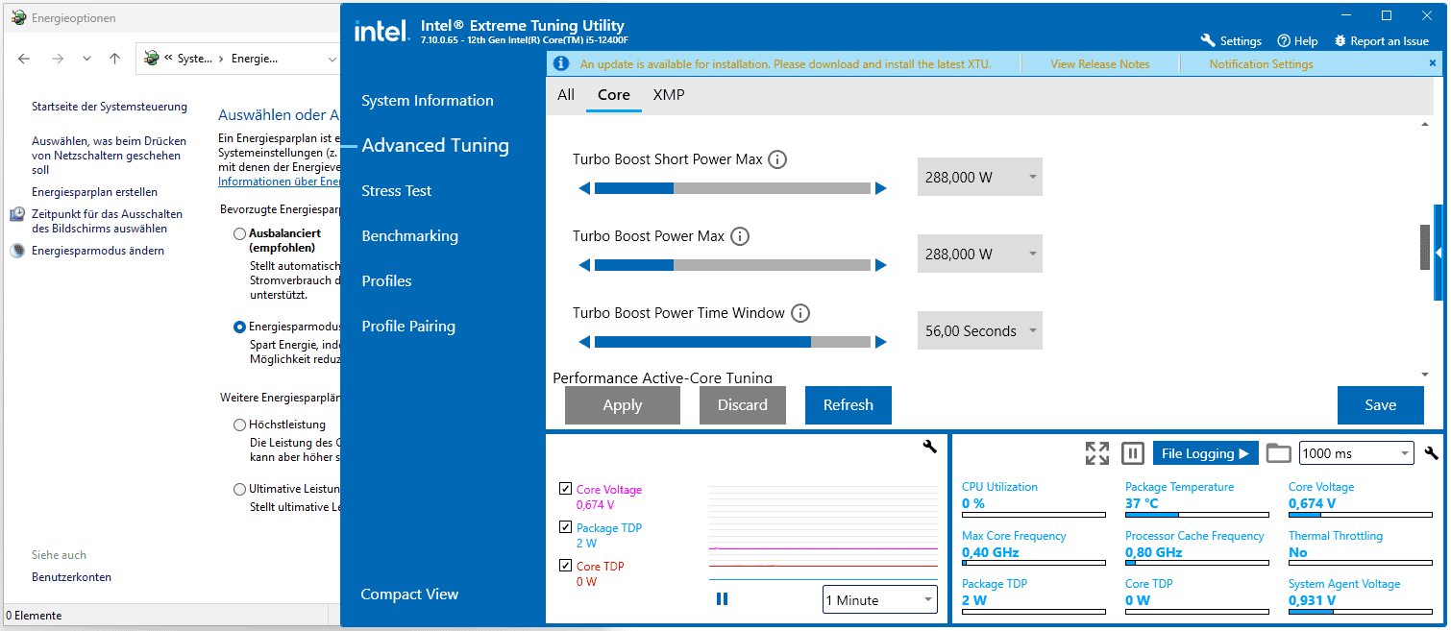
Task: Show info for Turbo Boost Power Max
Action: click(740, 236)
